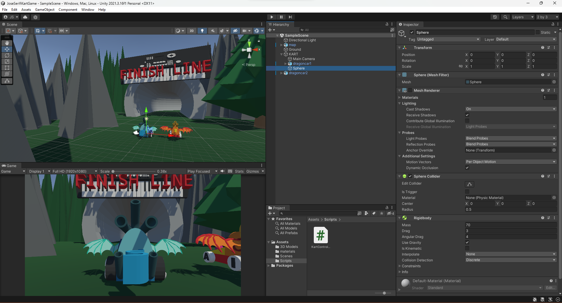This screenshot has width=562, height=303.
Task: Expand the Constraints foldout
Action: [400, 266]
